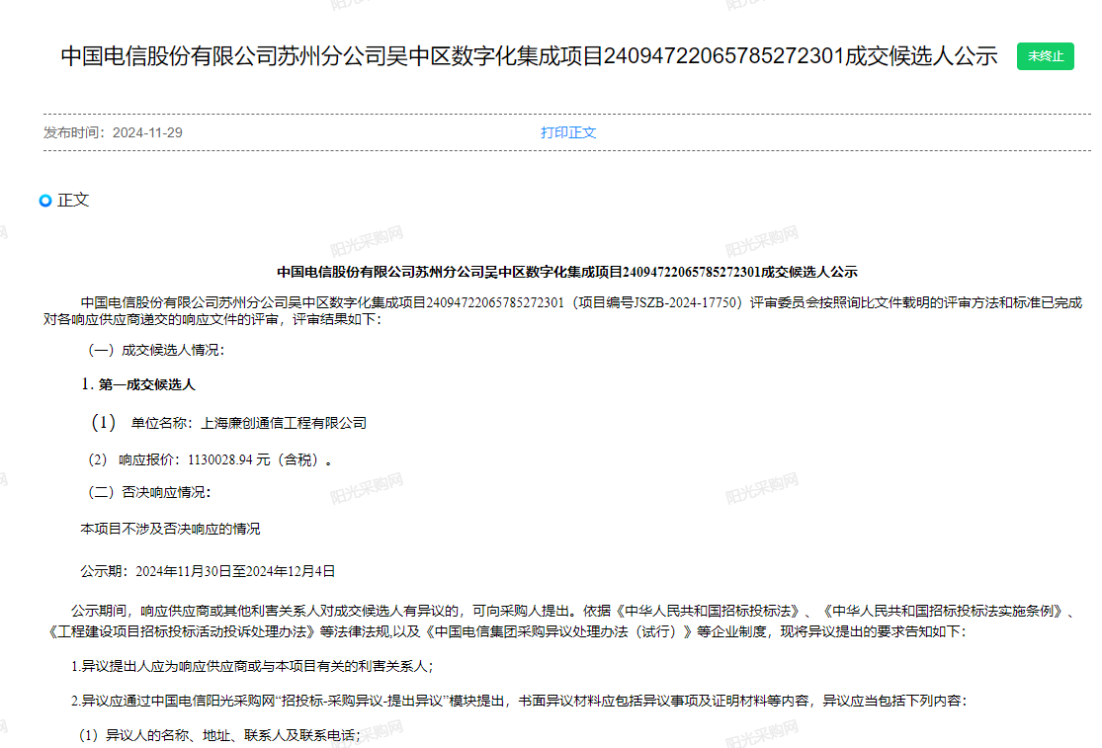Click the large page title at top

click(529, 56)
